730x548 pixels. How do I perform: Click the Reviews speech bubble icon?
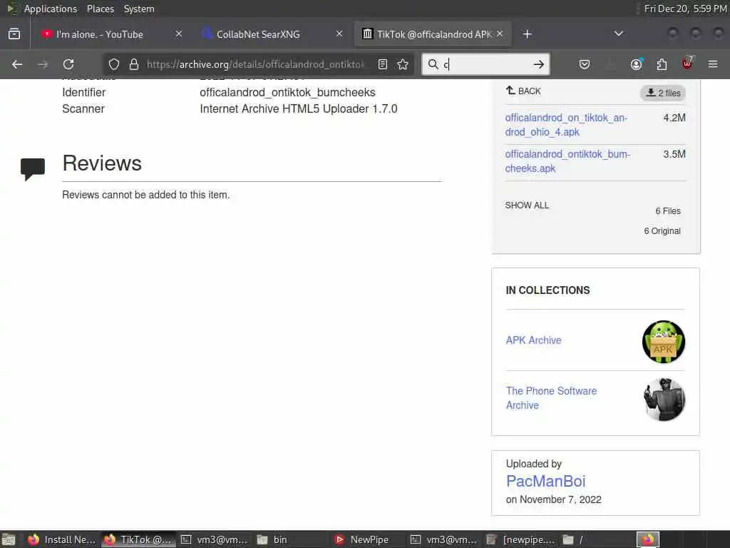pyautogui.click(x=33, y=168)
